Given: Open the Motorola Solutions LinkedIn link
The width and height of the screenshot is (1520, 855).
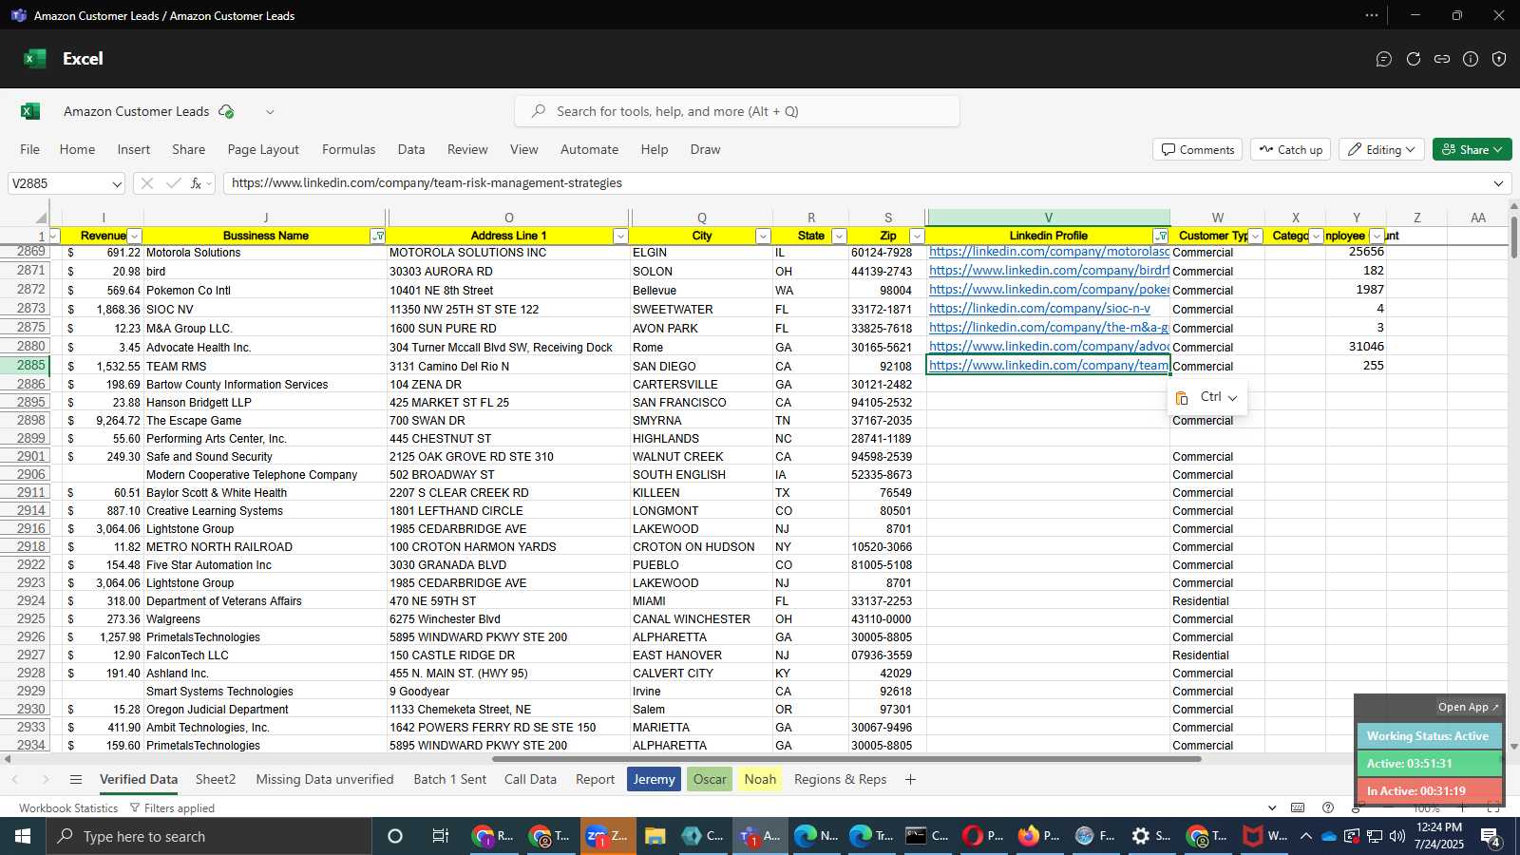Looking at the screenshot, I should pos(1049,253).
